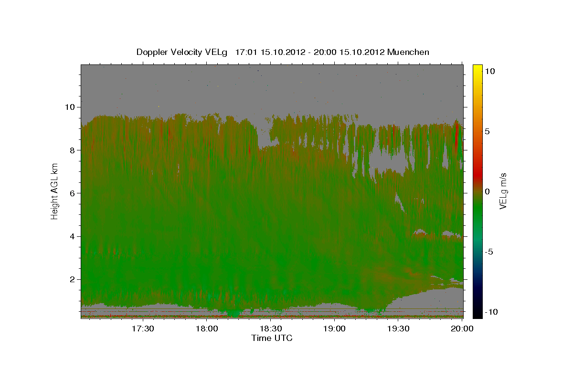The width and height of the screenshot is (573, 382).
Task: Click the '19:00' time tick label
Action: pyautogui.click(x=334, y=329)
